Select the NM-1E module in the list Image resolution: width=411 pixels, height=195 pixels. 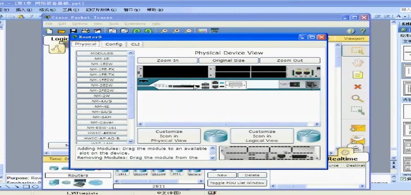click(102, 58)
